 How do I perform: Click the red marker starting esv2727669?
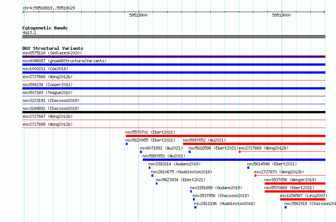pyautogui.click(x=240, y=152)
